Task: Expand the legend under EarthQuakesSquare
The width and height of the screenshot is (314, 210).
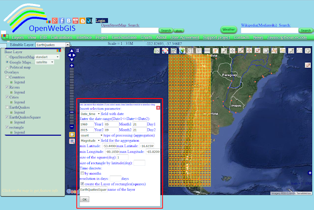Action: click(x=11, y=122)
